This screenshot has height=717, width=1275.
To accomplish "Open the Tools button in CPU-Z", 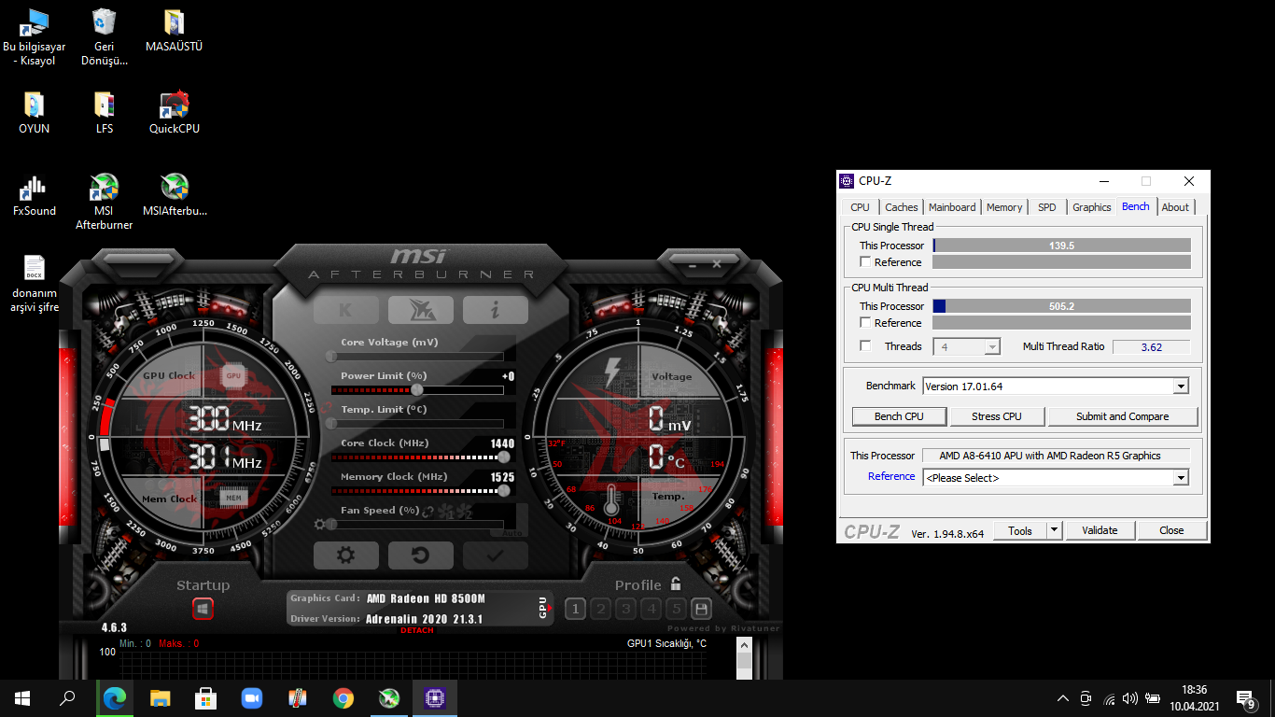I will coord(1020,530).
